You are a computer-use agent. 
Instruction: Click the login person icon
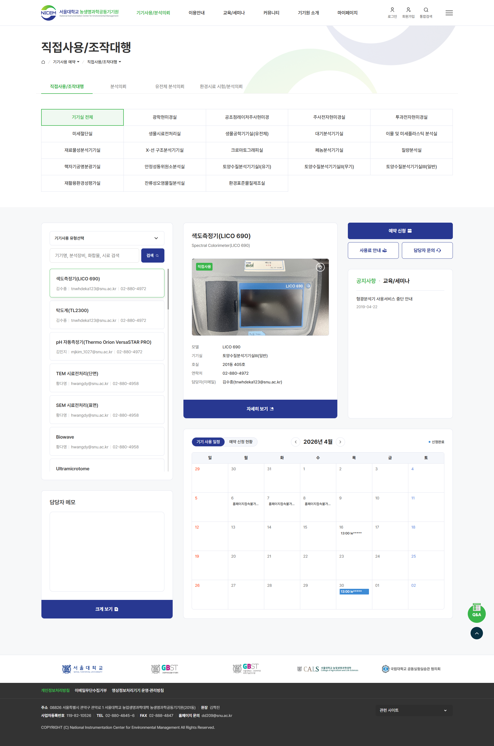392,10
